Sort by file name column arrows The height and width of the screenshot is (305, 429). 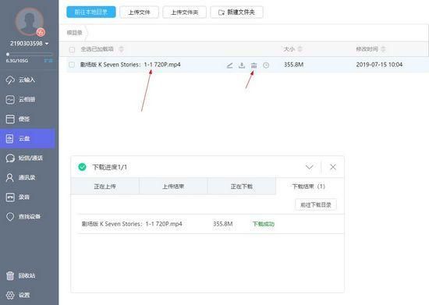pyautogui.click(x=121, y=49)
